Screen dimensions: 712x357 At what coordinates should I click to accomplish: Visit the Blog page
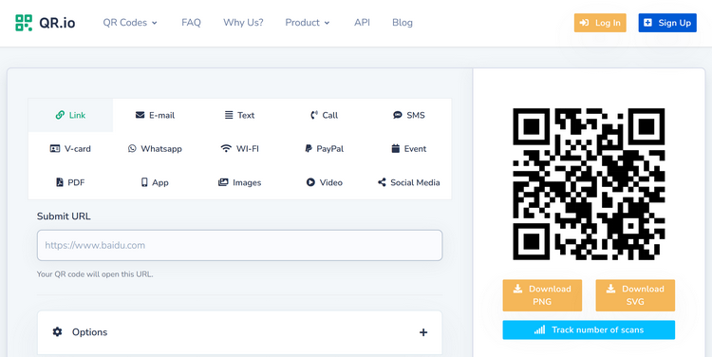[403, 23]
